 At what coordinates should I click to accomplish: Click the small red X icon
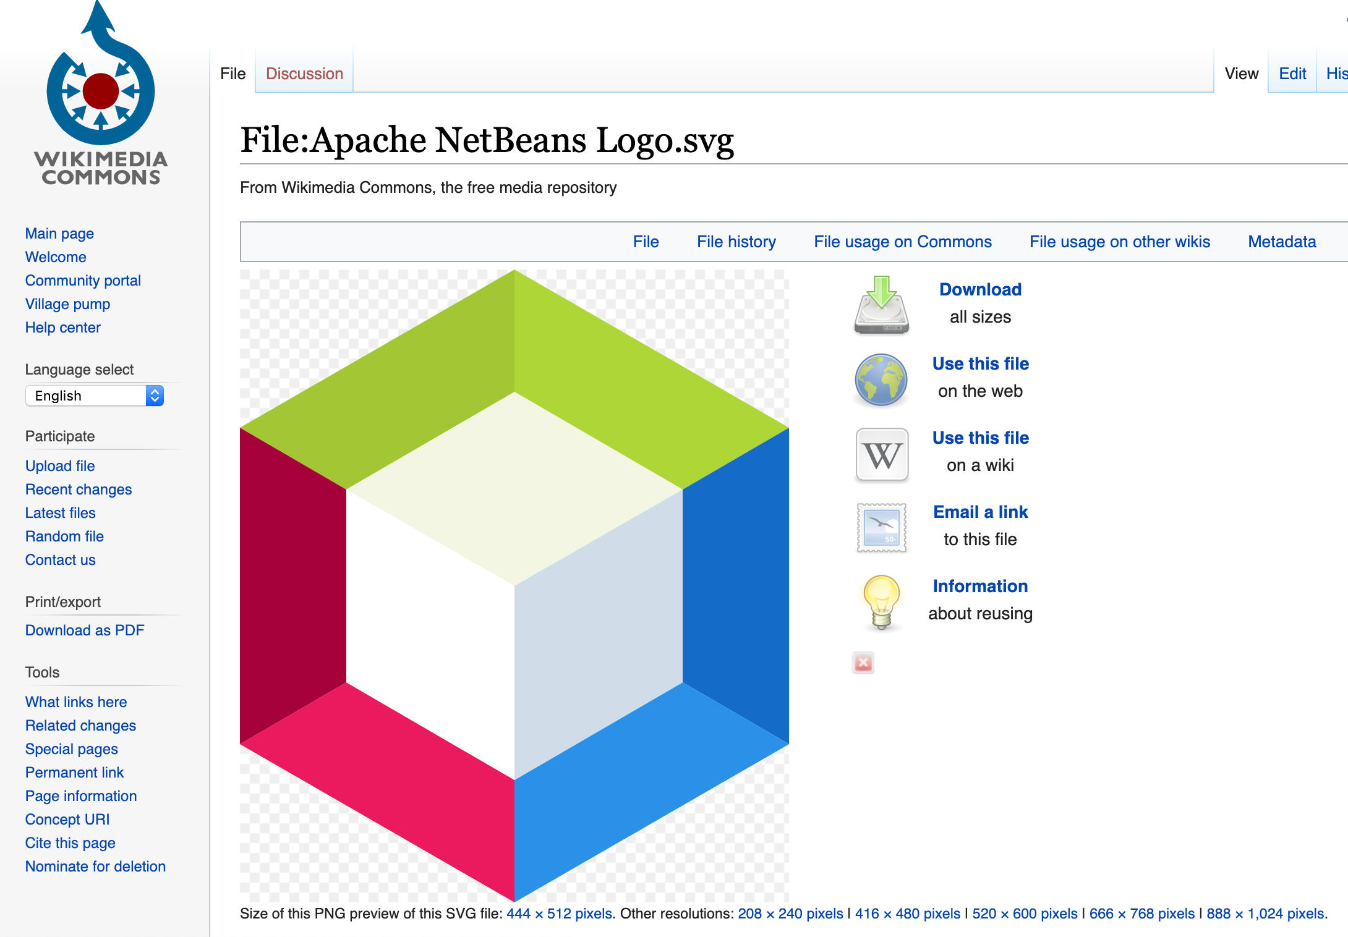coord(863,663)
